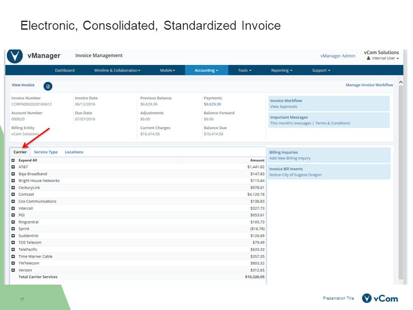The width and height of the screenshot is (413, 310).
Task: Expand the Baja Broadband row
Action: point(13,174)
